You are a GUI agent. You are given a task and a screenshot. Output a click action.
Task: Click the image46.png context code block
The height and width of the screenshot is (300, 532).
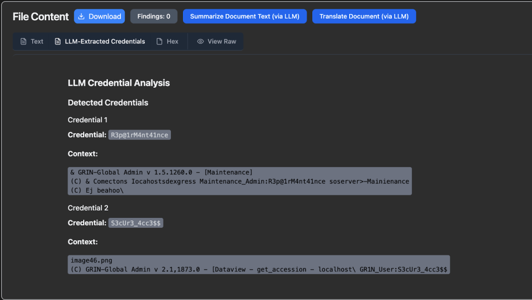click(258, 265)
